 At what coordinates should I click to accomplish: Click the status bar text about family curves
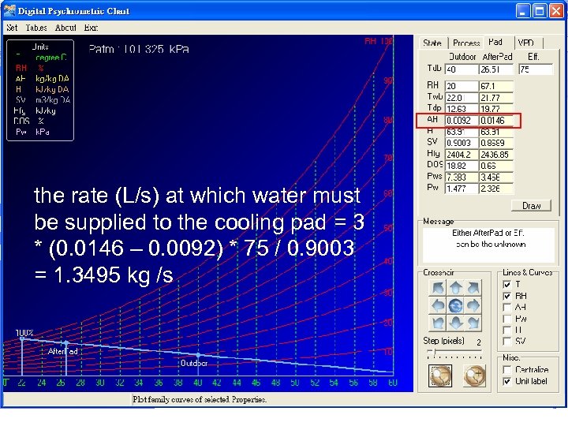200,399
